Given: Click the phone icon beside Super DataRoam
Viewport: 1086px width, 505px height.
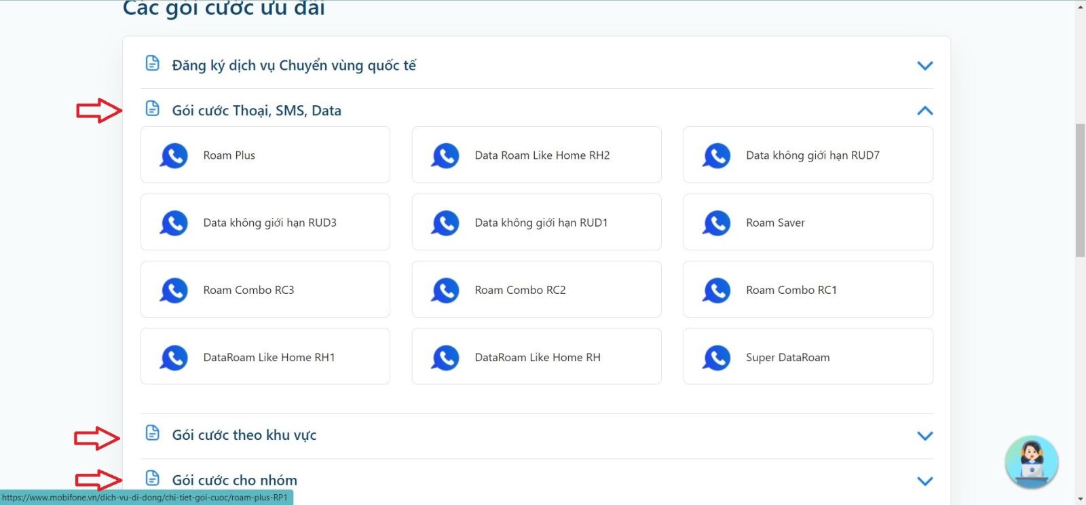Looking at the screenshot, I should tap(717, 357).
